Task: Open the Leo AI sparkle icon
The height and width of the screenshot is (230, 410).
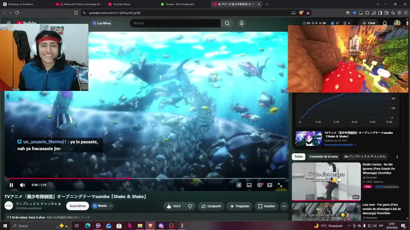Action: tap(393, 13)
